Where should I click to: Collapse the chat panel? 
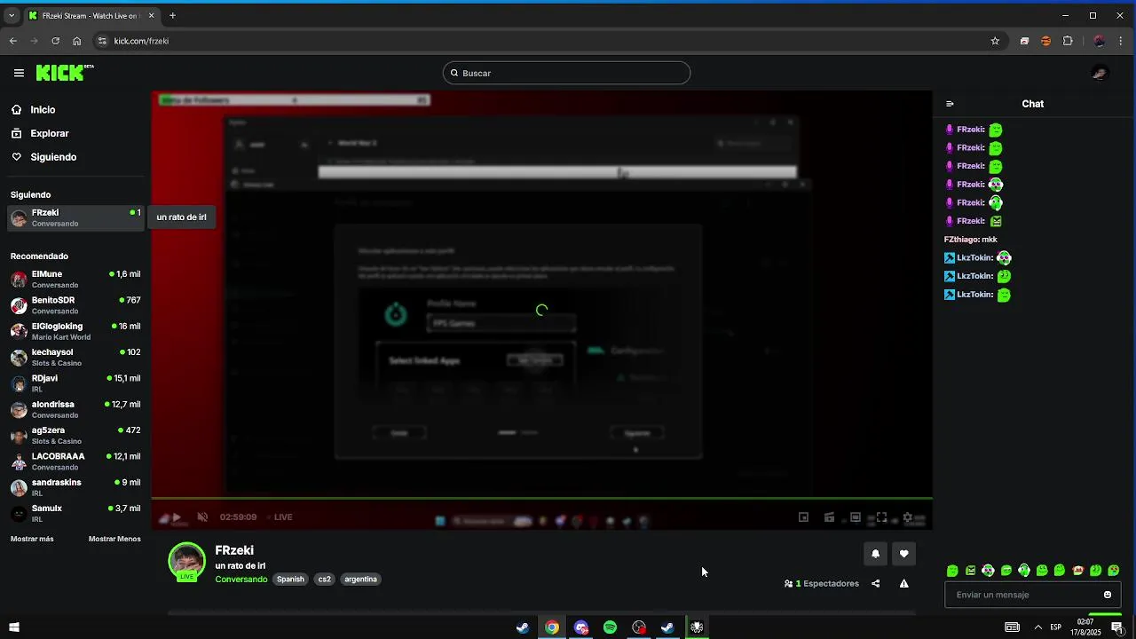click(x=950, y=104)
